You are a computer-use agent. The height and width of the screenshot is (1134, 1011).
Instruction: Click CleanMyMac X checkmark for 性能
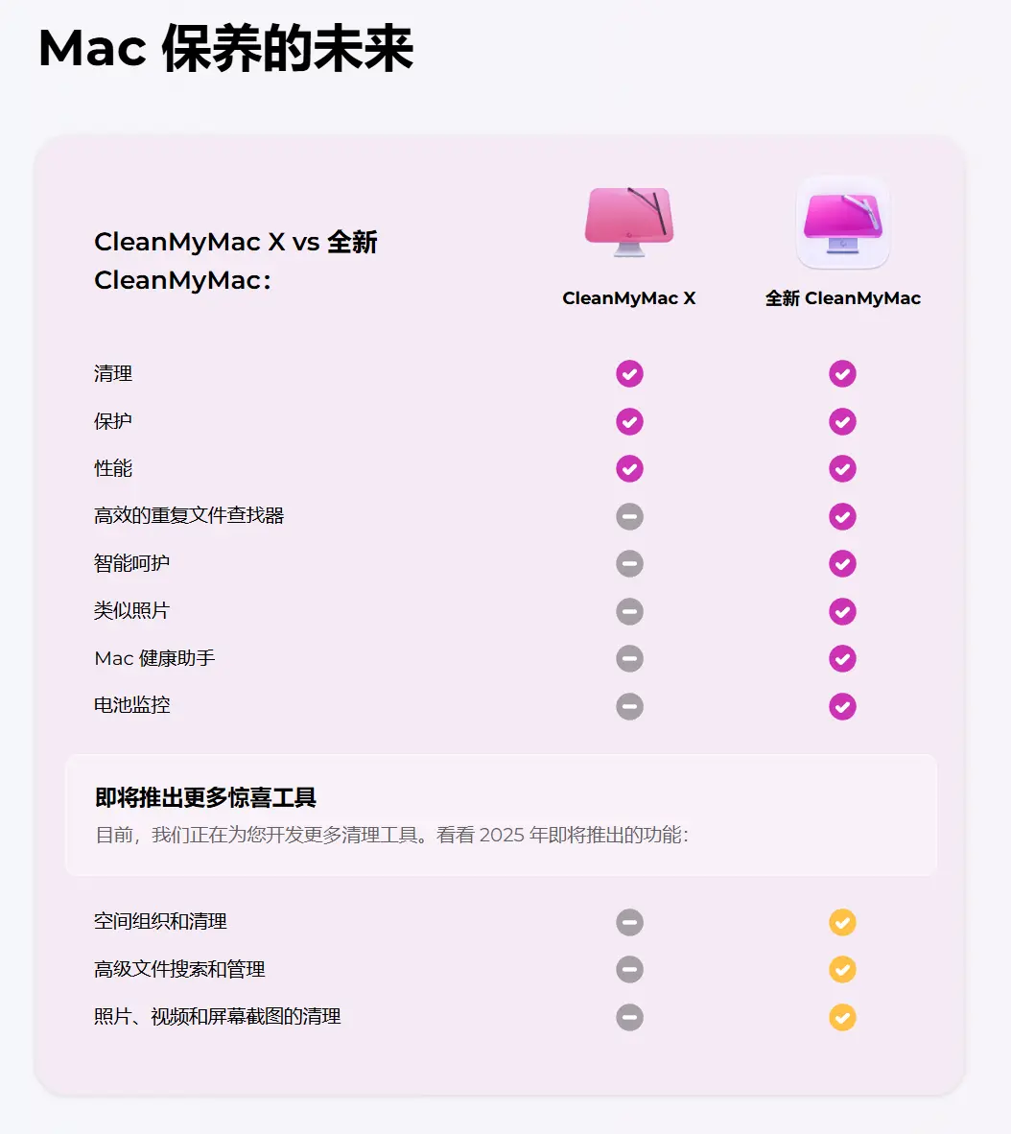629,468
